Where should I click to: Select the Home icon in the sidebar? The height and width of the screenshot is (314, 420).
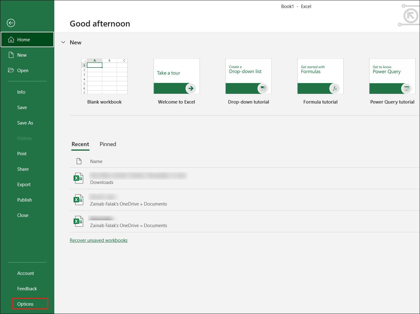coord(11,39)
